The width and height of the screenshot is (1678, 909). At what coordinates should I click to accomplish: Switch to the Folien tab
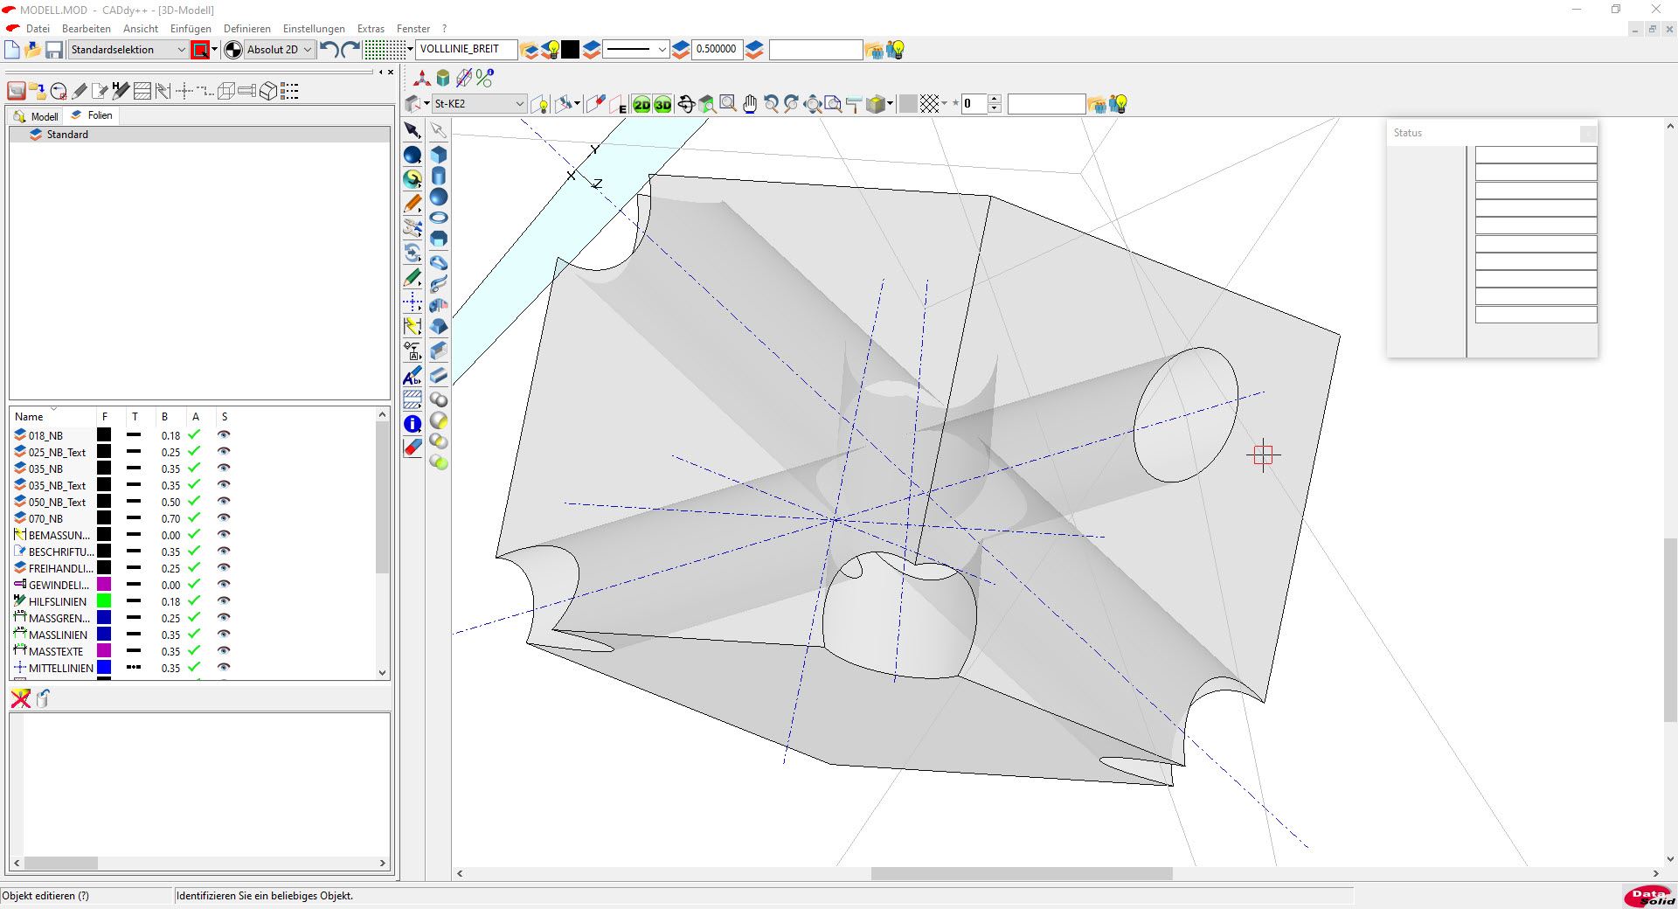point(92,115)
